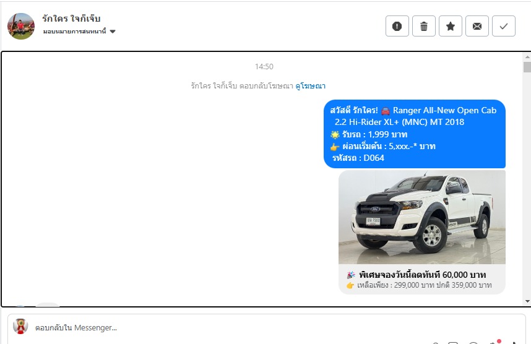Click customer name รักใคร ใจก็เจ็บ in header
531x344 pixels.
(71, 19)
